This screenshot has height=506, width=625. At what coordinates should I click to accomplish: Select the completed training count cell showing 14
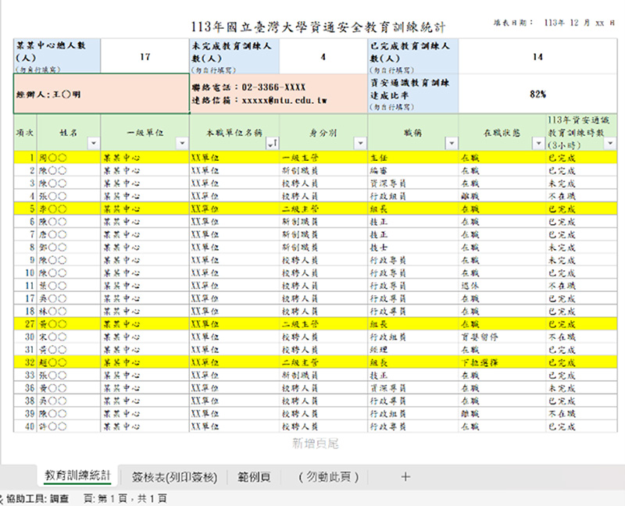tap(537, 56)
